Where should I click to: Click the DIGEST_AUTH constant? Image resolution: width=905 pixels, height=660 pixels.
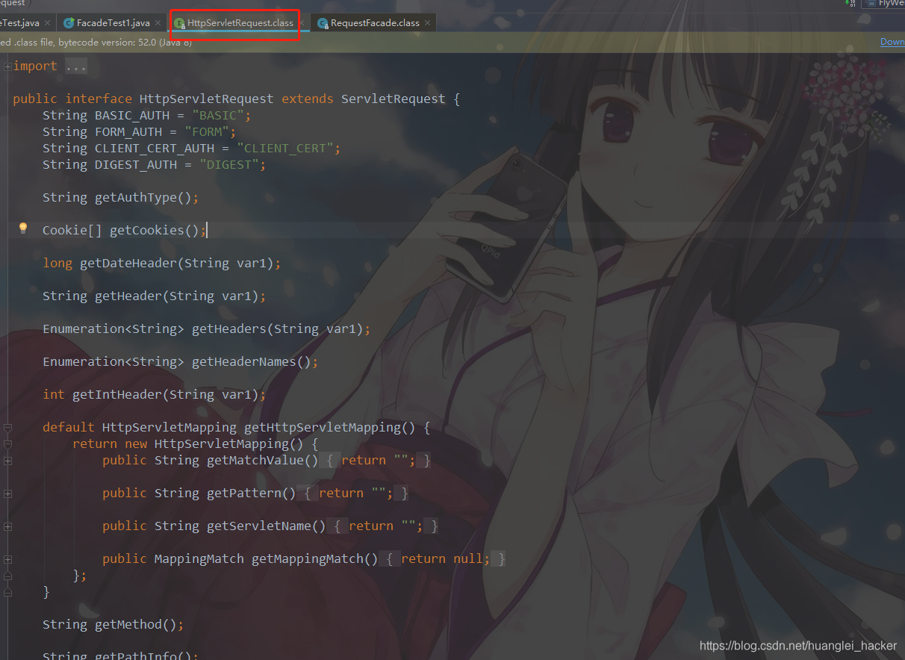tap(136, 164)
